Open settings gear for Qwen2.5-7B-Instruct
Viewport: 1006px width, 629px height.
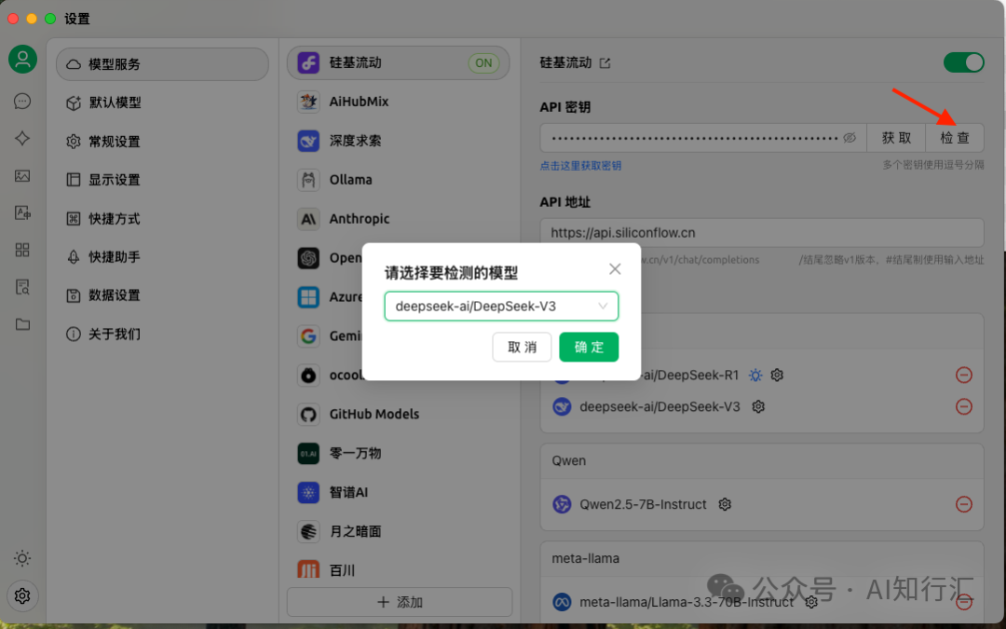[x=725, y=504]
